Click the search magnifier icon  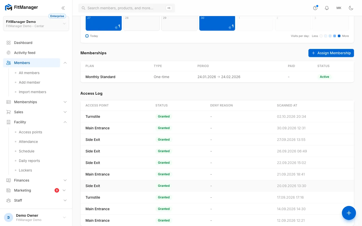click(83, 8)
